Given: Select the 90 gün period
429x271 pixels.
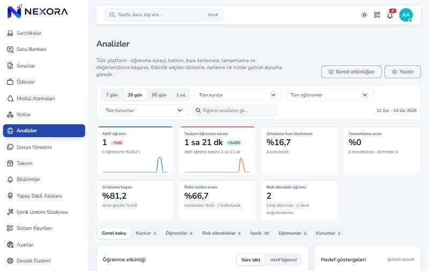Looking at the screenshot, I should 159,95.
